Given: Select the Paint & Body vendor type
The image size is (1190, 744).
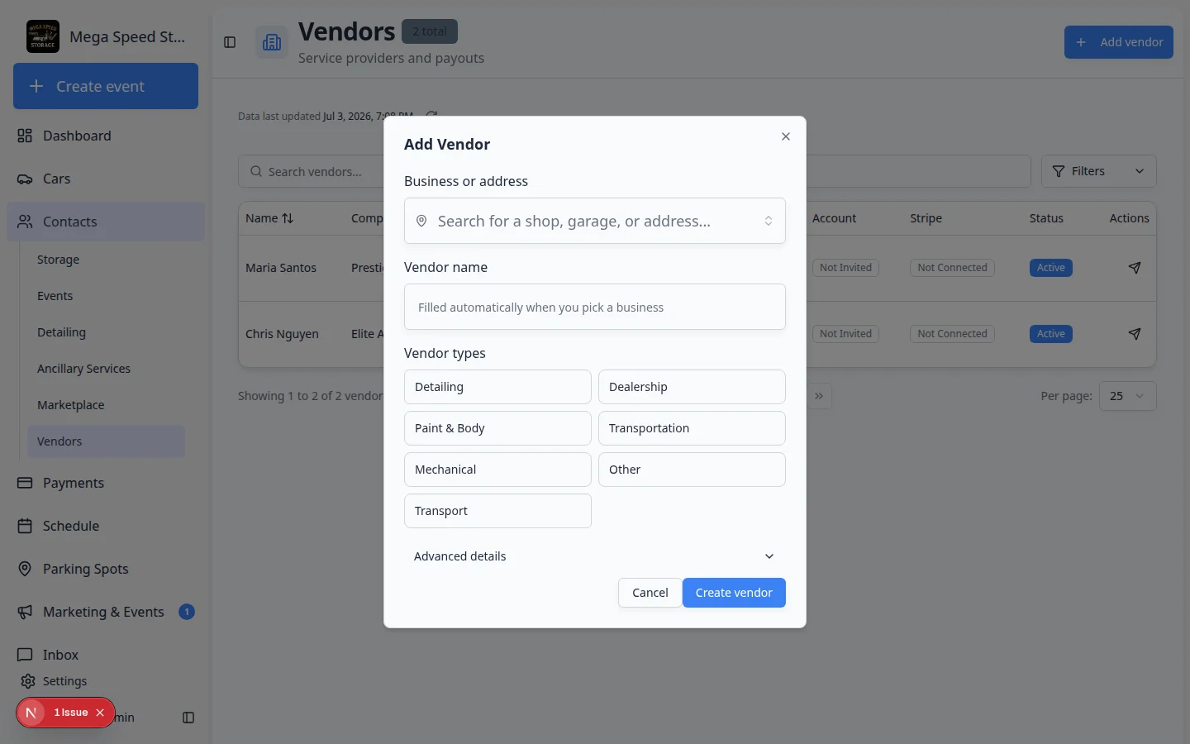Looking at the screenshot, I should 497,428.
